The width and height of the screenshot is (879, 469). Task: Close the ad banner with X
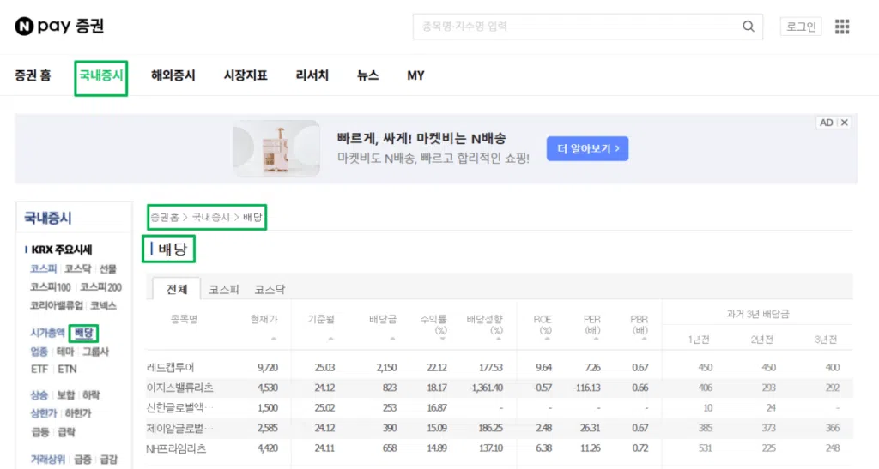[845, 123]
